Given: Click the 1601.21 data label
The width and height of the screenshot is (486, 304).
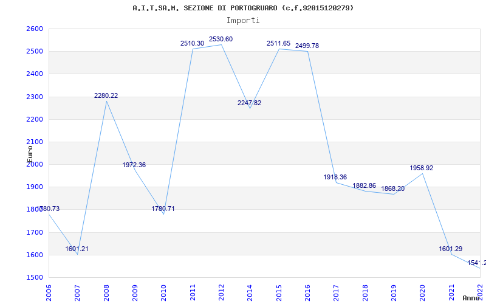Looking at the screenshot, I should point(77,249).
